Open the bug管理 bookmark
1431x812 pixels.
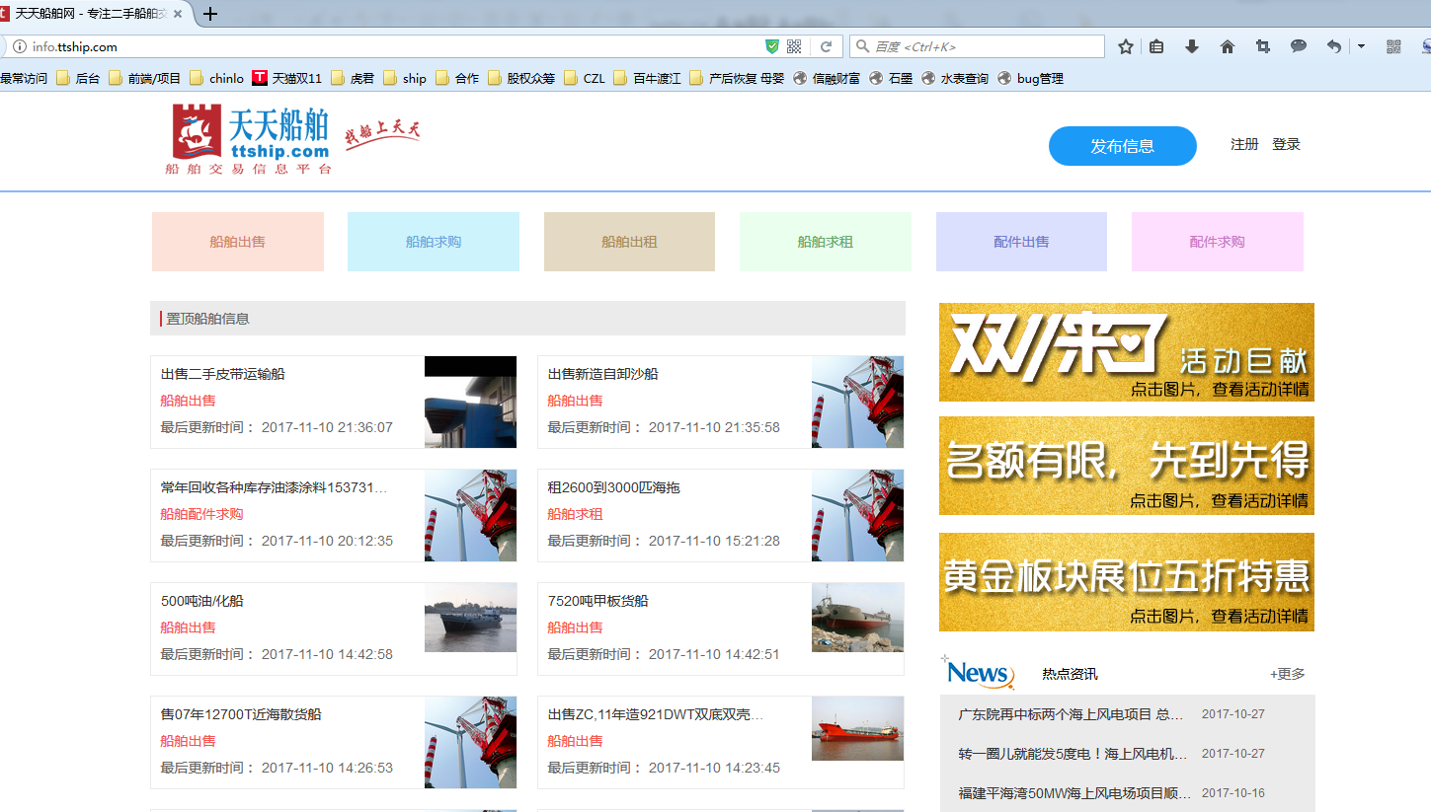(x=1031, y=78)
